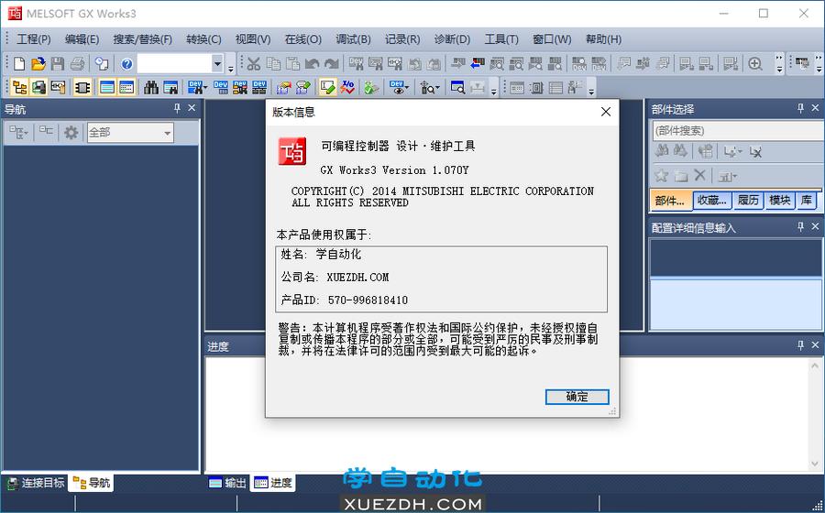Click the Dev device list icon
The height and width of the screenshot is (513, 825).
tap(220, 87)
